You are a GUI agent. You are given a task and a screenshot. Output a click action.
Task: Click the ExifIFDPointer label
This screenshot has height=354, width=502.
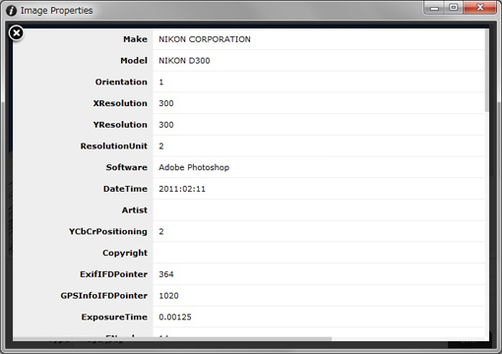pos(113,274)
